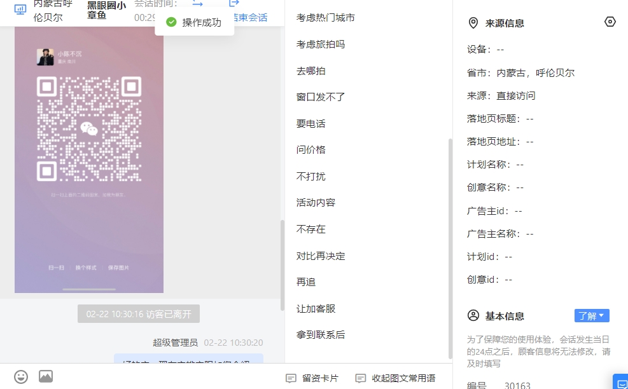The height and width of the screenshot is (389, 628).
Task: Click the 留资卡片 card icon
Action: 291,378
